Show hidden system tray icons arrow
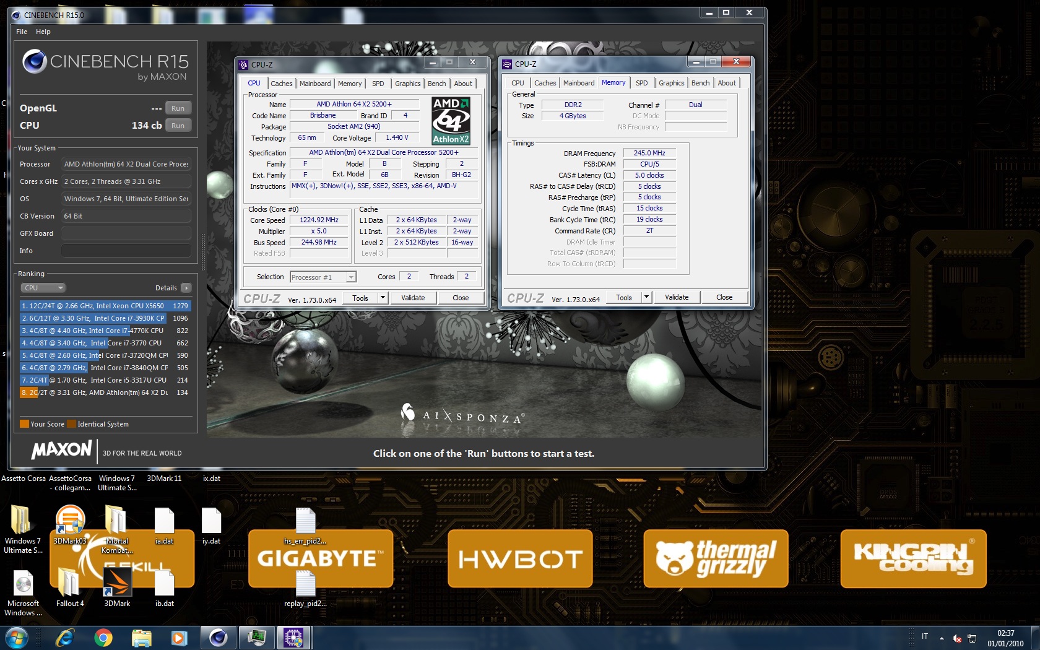The width and height of the screenshot is (1040, 650). tap(942, 638)
